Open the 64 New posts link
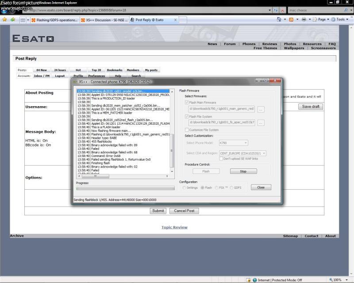 click(x=42, y=70)
